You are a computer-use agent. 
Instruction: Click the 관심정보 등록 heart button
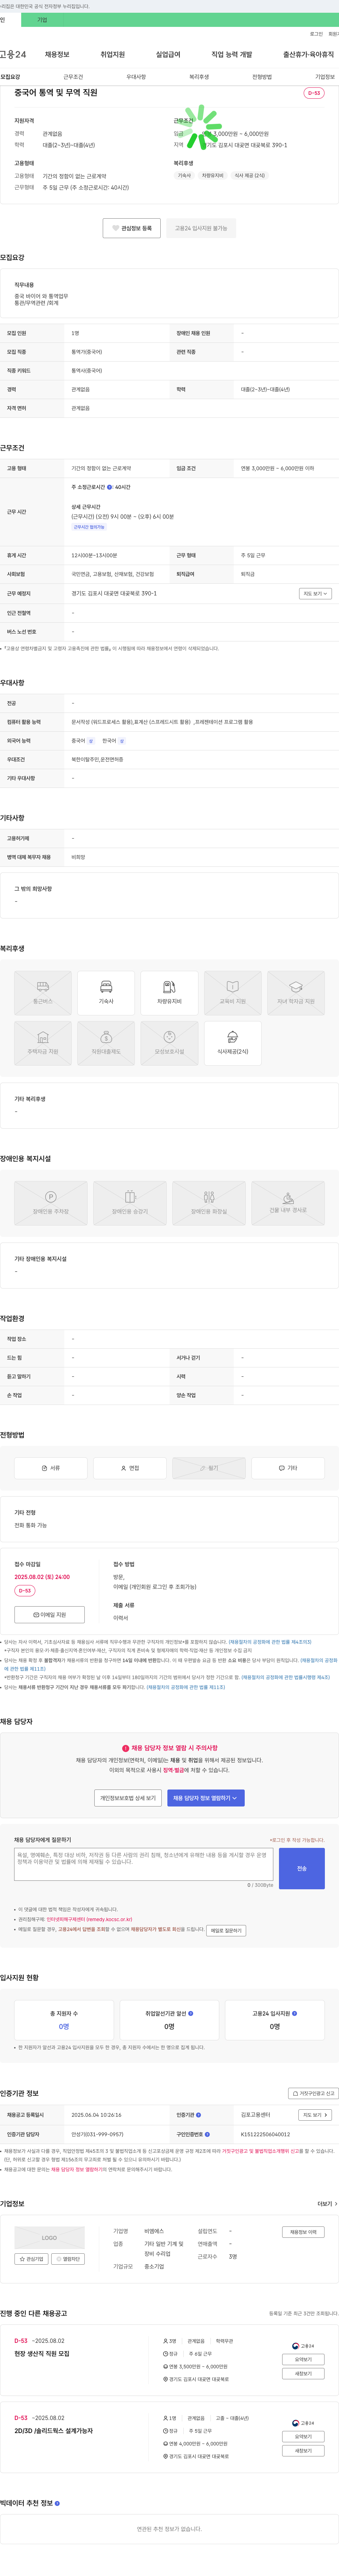click(x=132, y=228)
